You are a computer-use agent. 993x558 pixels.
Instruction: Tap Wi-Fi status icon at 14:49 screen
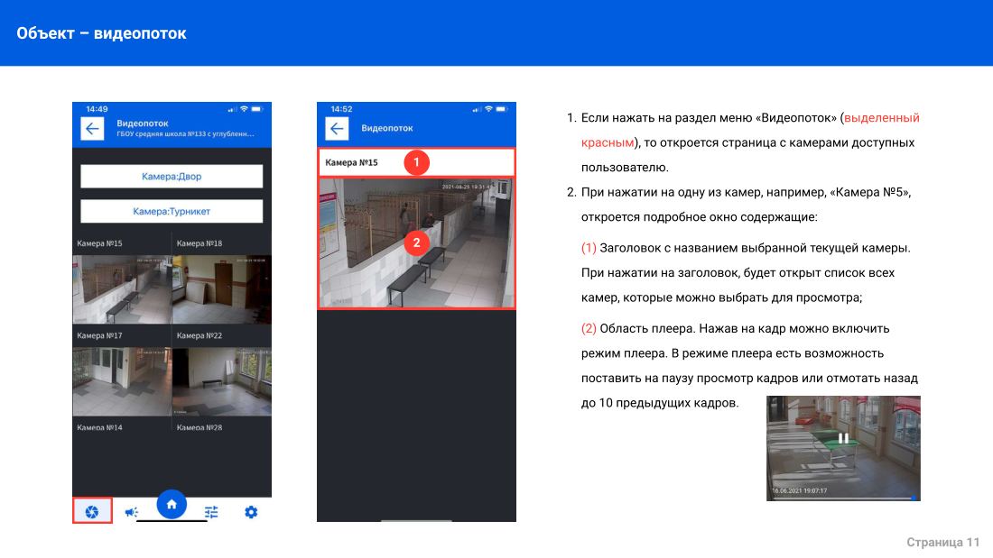coord(244,109)
